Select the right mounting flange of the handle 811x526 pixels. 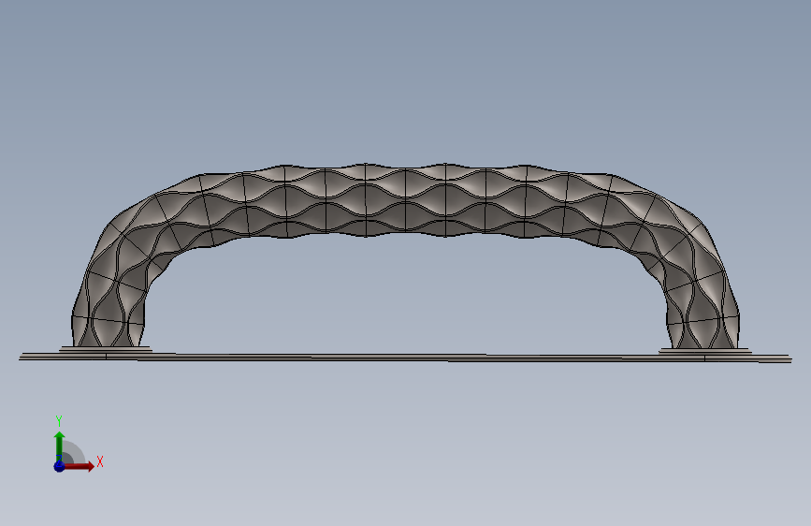(x=705, y=351)
